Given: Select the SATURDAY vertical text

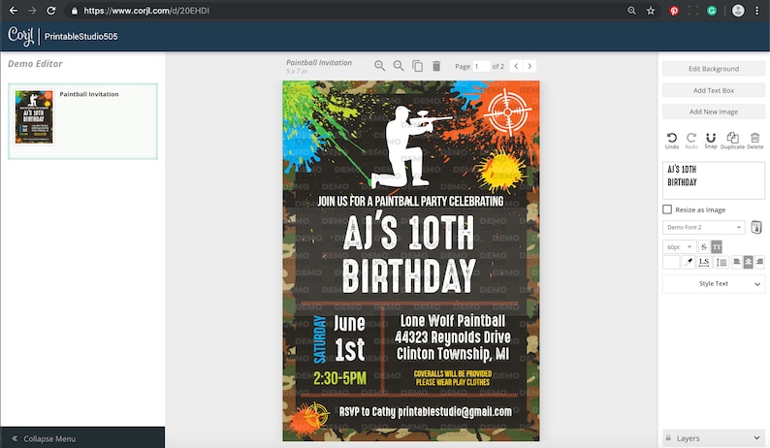Looking at the screenshot, I should pyautogui.click(x=320, y=339).
